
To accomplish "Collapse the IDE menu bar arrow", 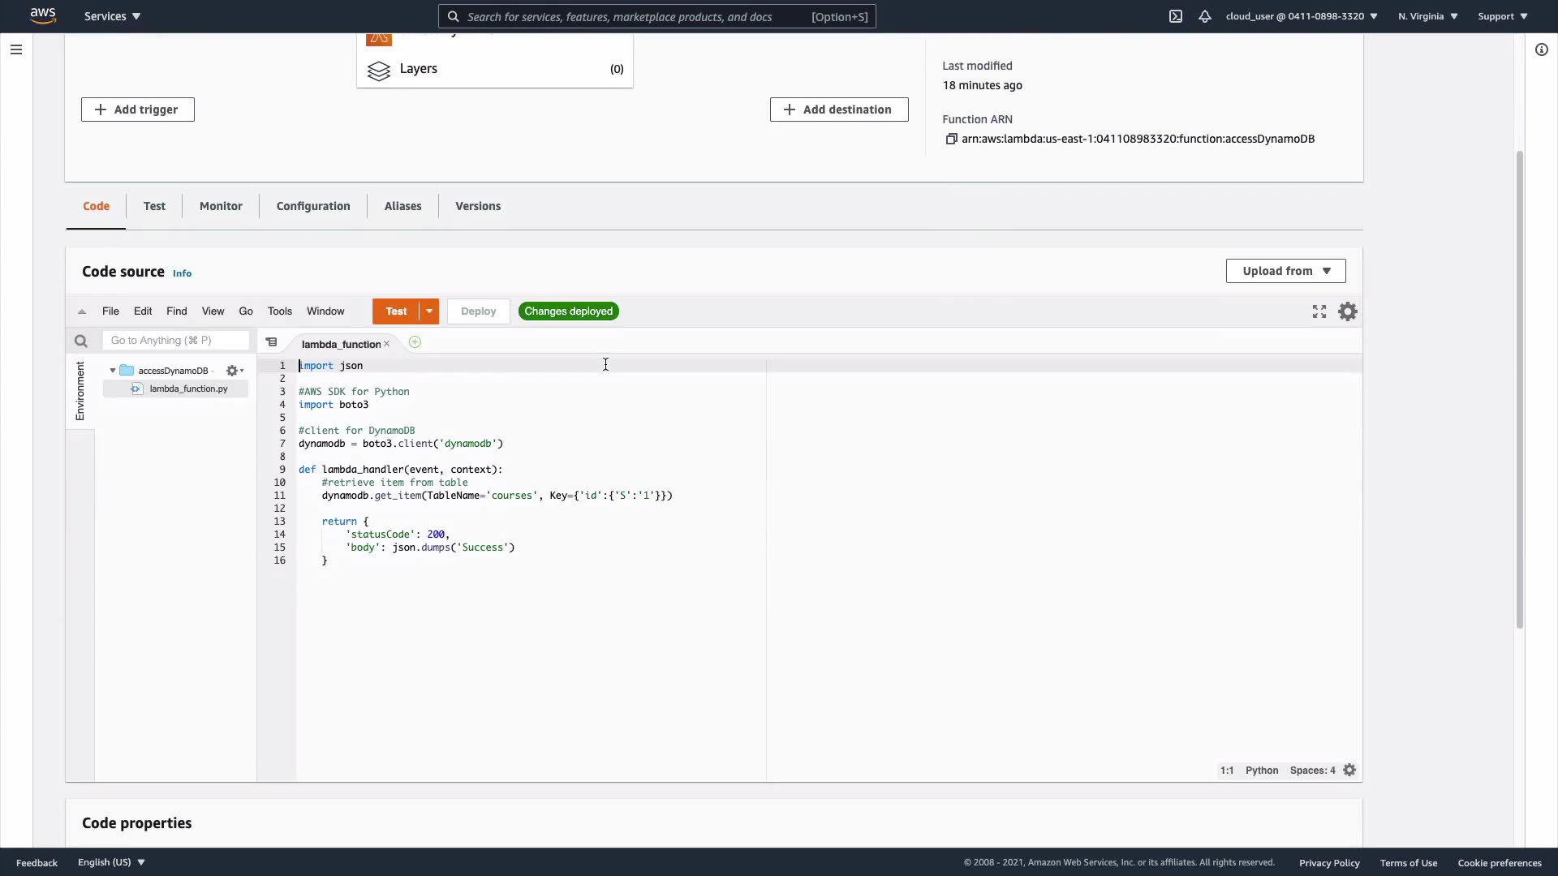I will (82, 311).
